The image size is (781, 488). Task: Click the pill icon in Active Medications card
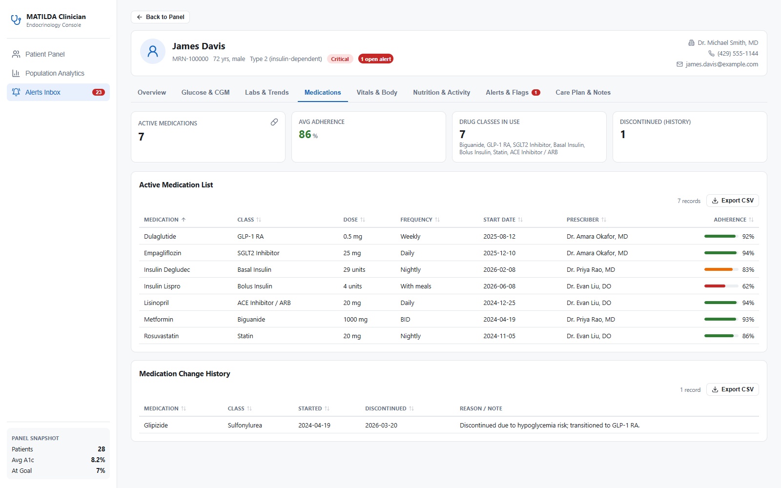tap(274, 122)
